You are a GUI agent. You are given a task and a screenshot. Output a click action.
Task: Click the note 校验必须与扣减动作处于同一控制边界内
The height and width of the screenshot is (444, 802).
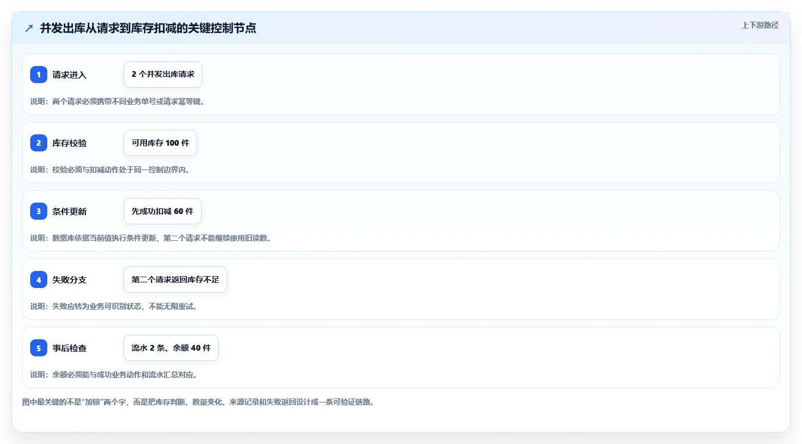pos(110,170)
